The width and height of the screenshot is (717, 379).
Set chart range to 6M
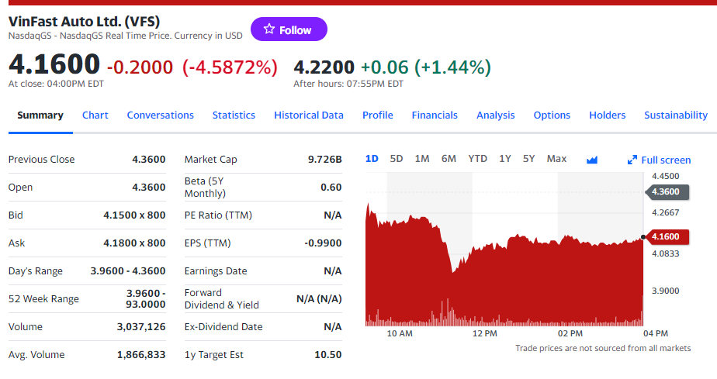pos(449,159)
